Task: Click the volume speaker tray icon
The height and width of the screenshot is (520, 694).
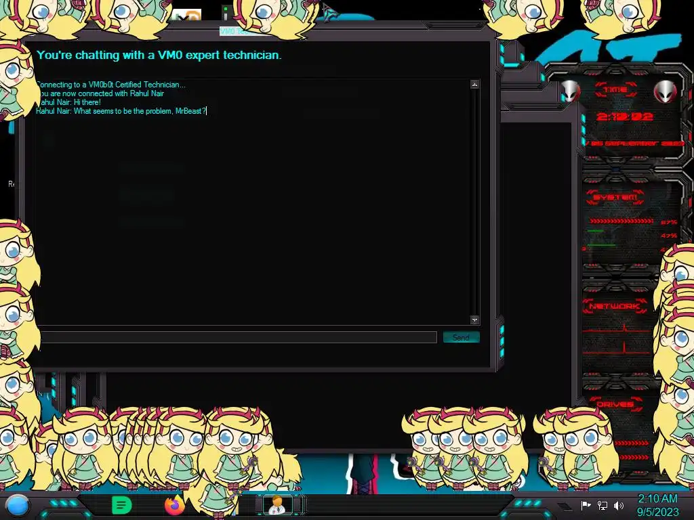Action: click(x=619, y=505)
